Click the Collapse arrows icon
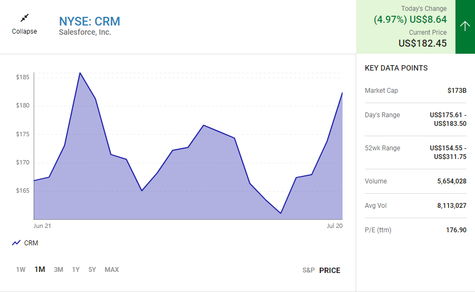 pyautogui.click(x=24, y=18)
